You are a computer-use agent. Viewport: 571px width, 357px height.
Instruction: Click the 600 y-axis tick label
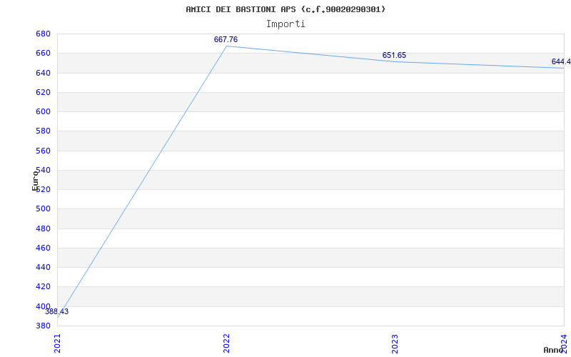tap(43, 111)
